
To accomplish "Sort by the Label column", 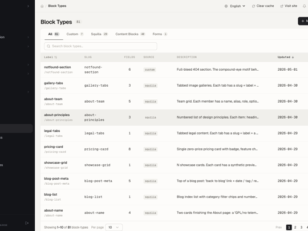I will point(51,57).
